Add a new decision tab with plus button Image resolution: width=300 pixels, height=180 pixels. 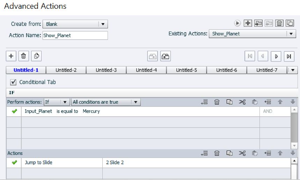click(x=11, y=56)
